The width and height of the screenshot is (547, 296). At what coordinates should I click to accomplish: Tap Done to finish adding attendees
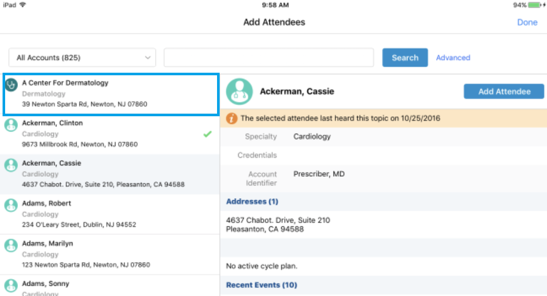[527, 23]
